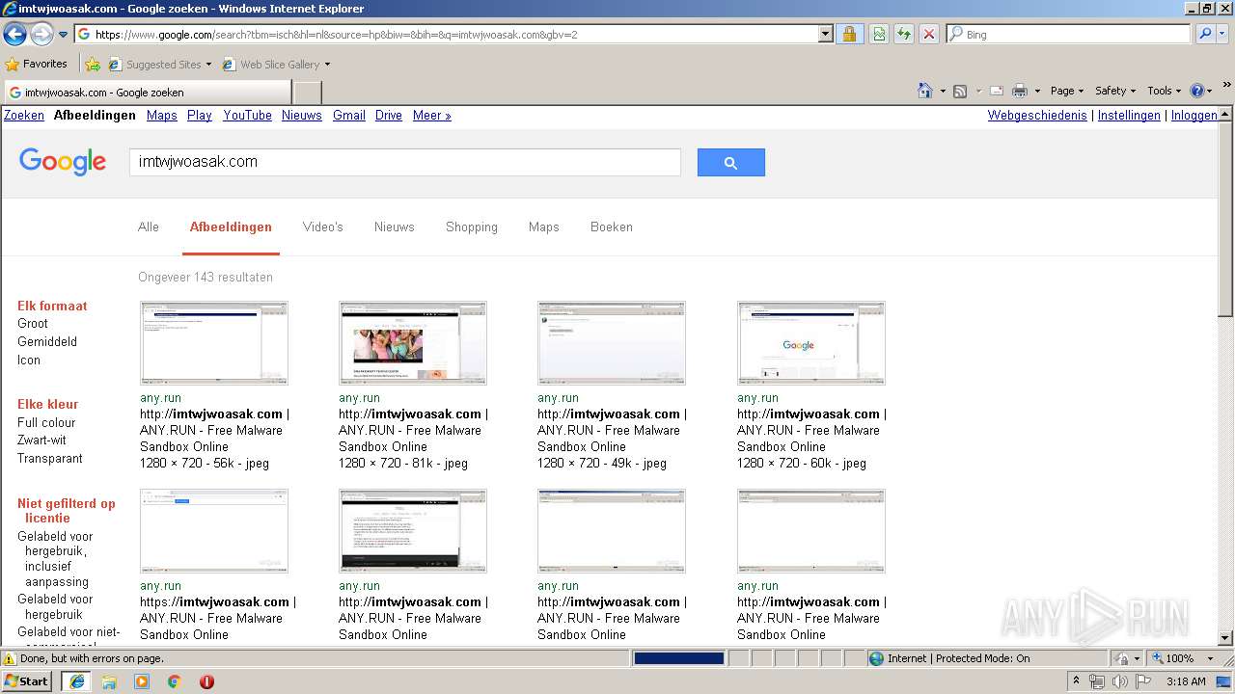The width and height of the screenshot is (1235, 694).
Task: Click the security lock icon in address bar
Action: click(x=849, y=35)
